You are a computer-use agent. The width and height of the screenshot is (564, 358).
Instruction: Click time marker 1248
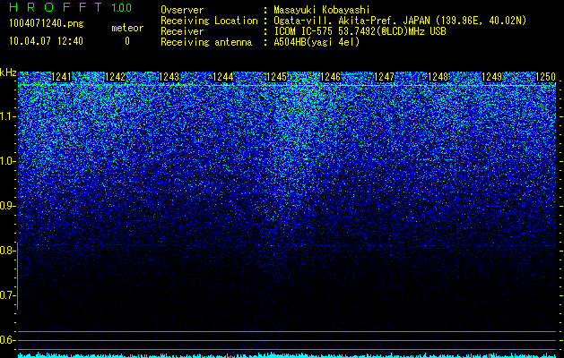(x=438, y=77)
